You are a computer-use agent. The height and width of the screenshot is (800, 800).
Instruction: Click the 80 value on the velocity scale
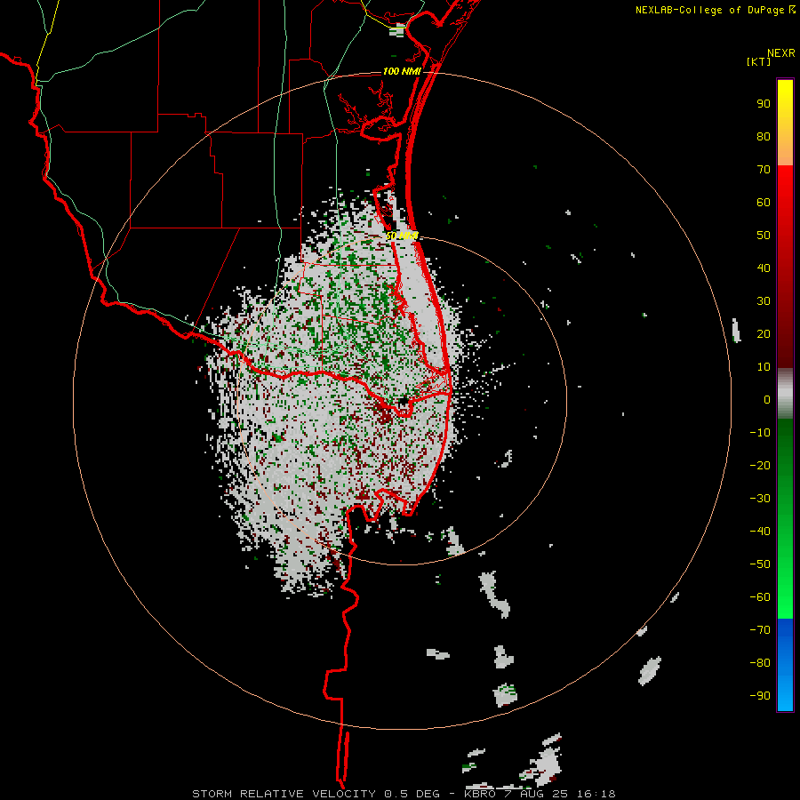click(764, 136)
